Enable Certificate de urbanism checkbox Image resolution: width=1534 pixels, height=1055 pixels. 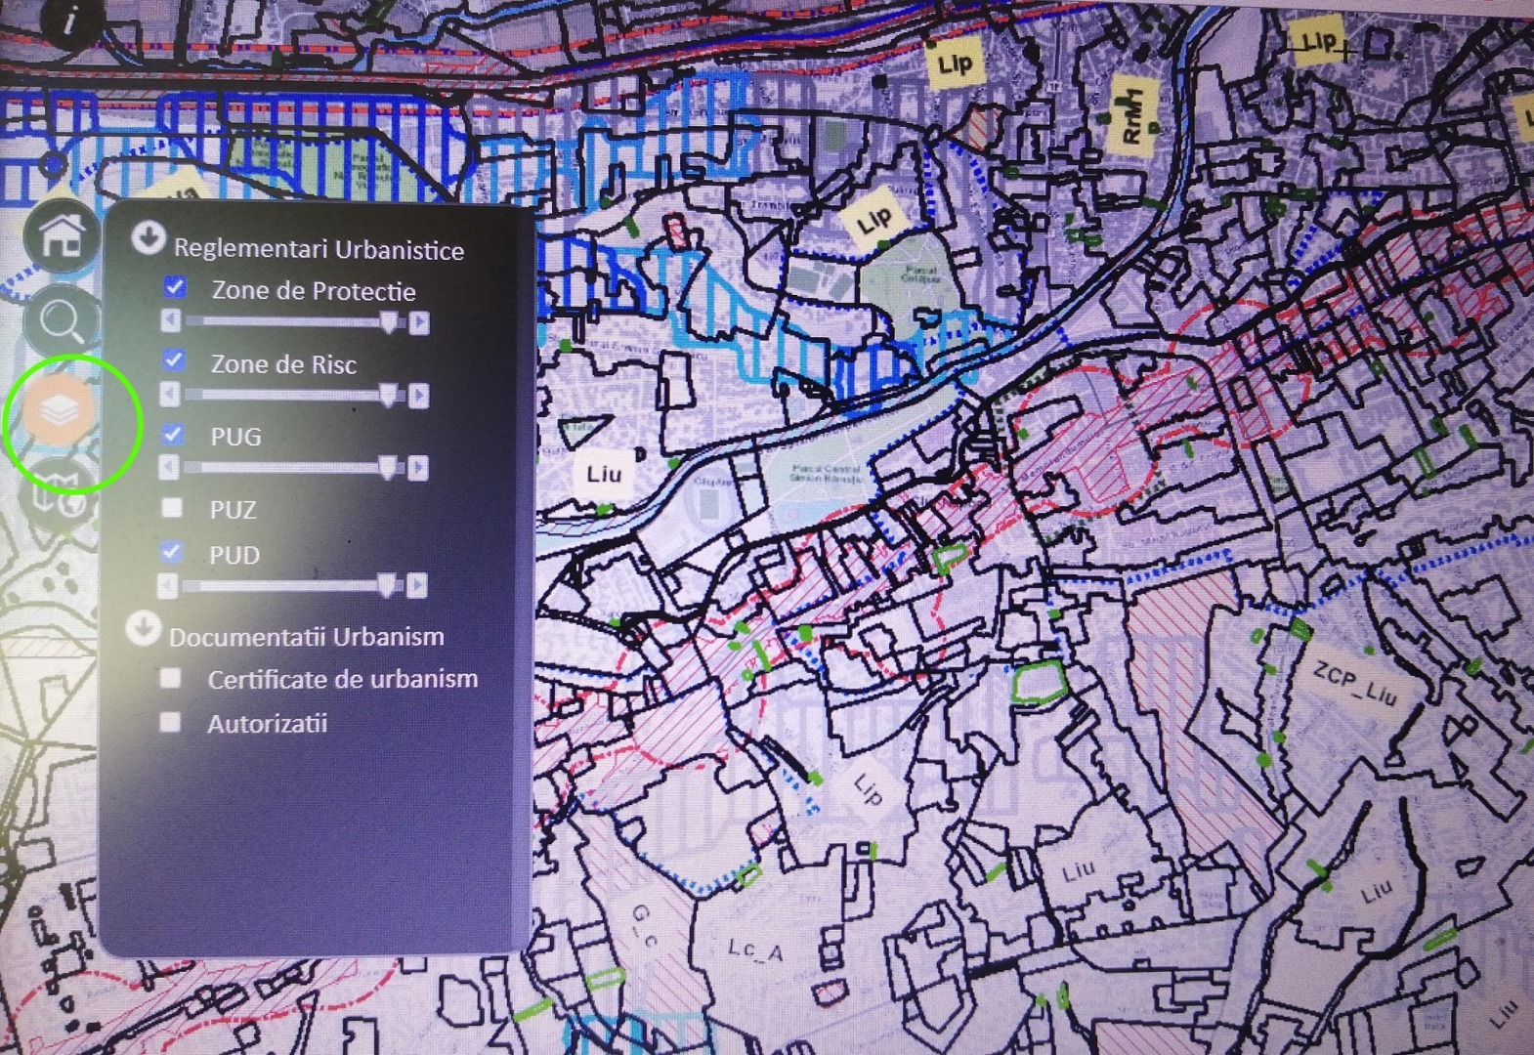pos(170,677)
